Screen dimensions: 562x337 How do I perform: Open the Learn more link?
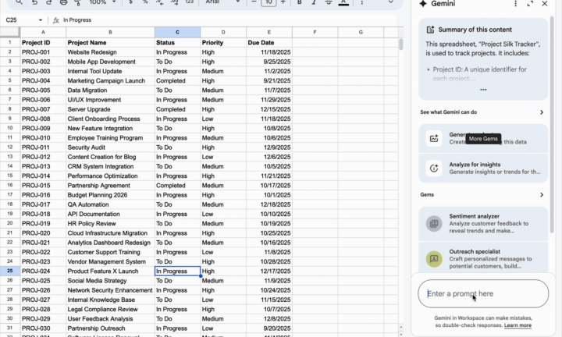pos(518,325)
